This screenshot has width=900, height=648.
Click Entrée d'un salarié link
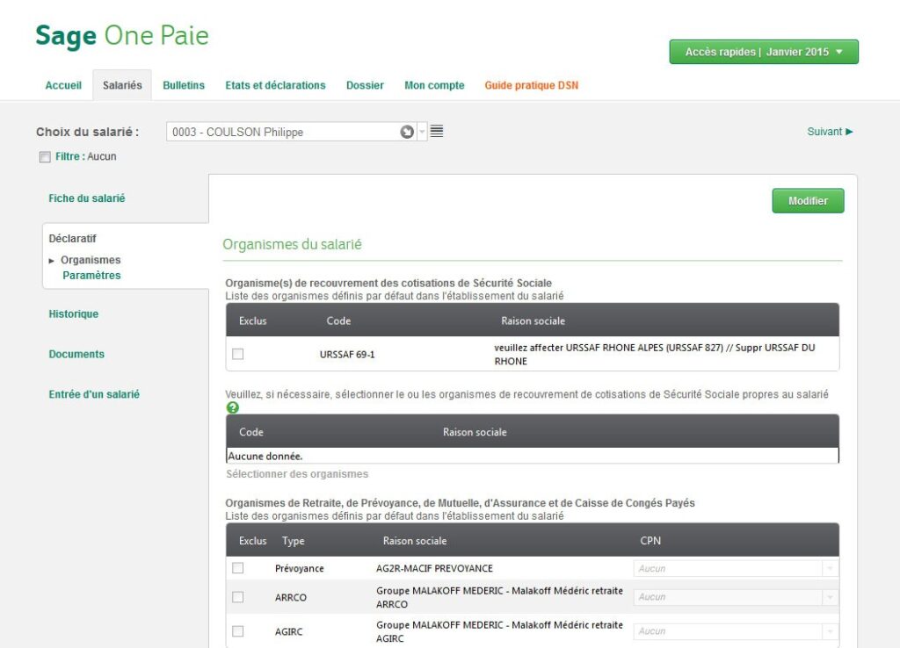pyautogui.click(x=94, y=394)
